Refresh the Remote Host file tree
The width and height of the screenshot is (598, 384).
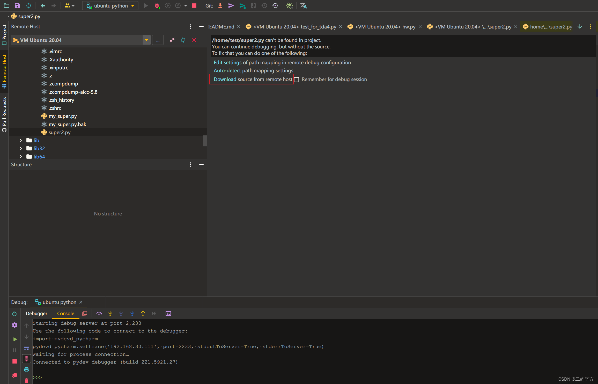tap(183, 40)
